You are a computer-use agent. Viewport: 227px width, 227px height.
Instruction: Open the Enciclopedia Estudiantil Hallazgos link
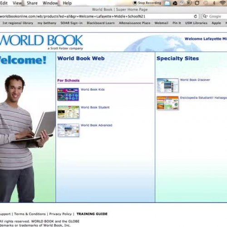[203, 98]
